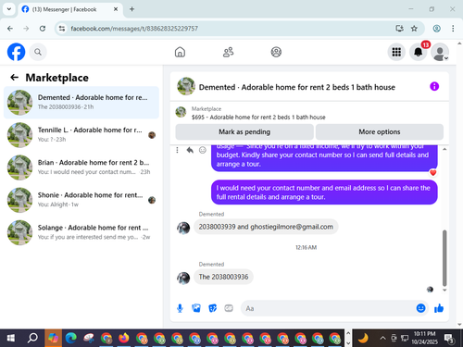The image size is (463, 347).
Task: Open Windows taskbar search
Action: [x=32, y=339]
